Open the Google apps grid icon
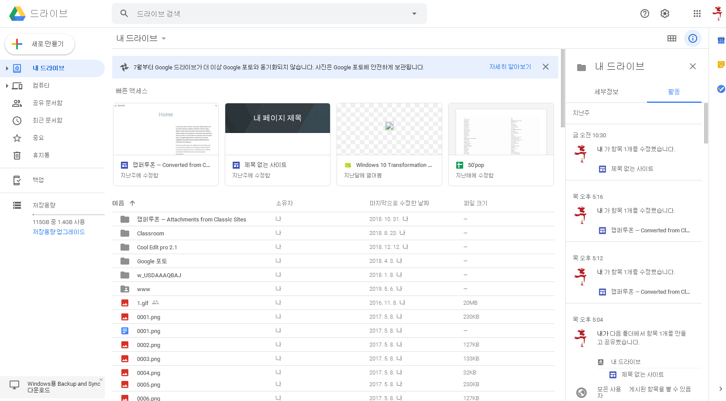Image resolution: width=726 pixels, height=401 pixels. tap(697, 14)
